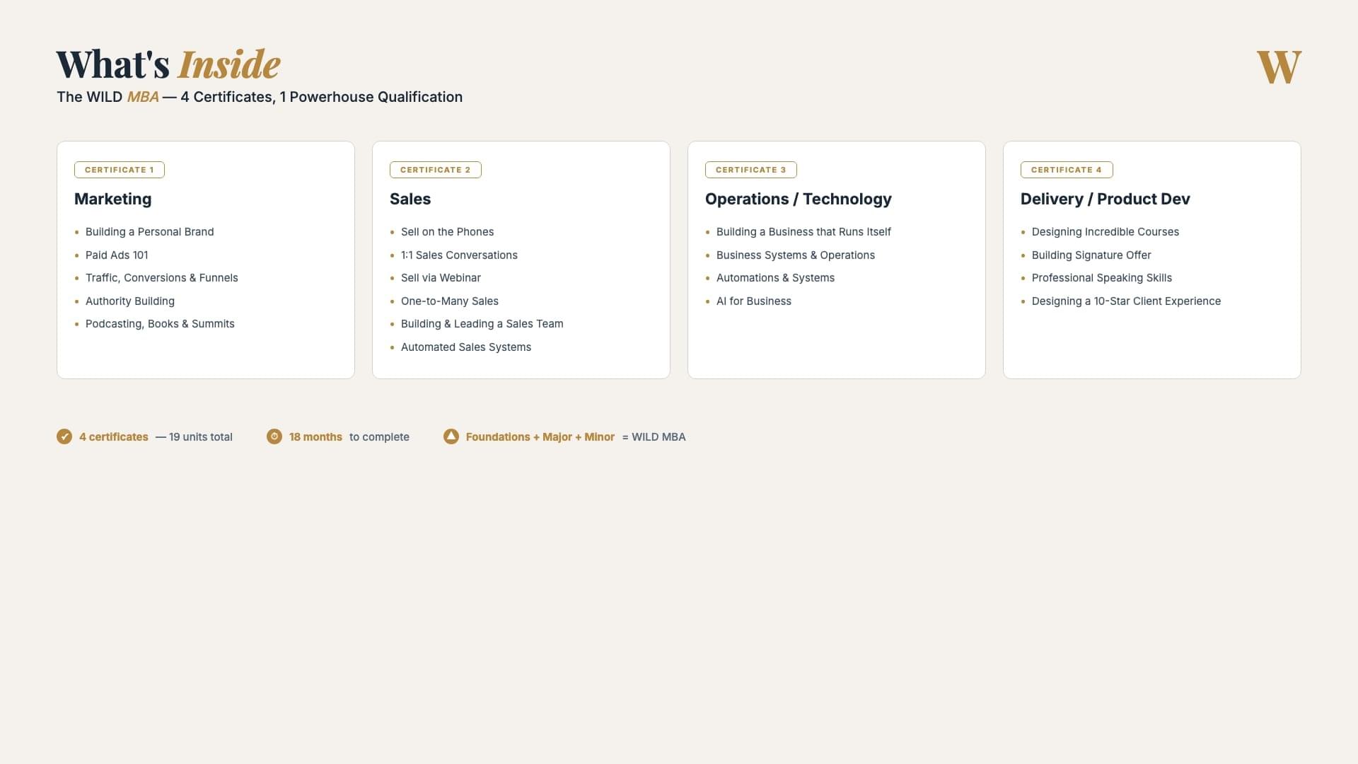Click 'Professional Speaking Skills' item
The height and width of the screenshot is (764, 1358).
(x=1102, y=278)
